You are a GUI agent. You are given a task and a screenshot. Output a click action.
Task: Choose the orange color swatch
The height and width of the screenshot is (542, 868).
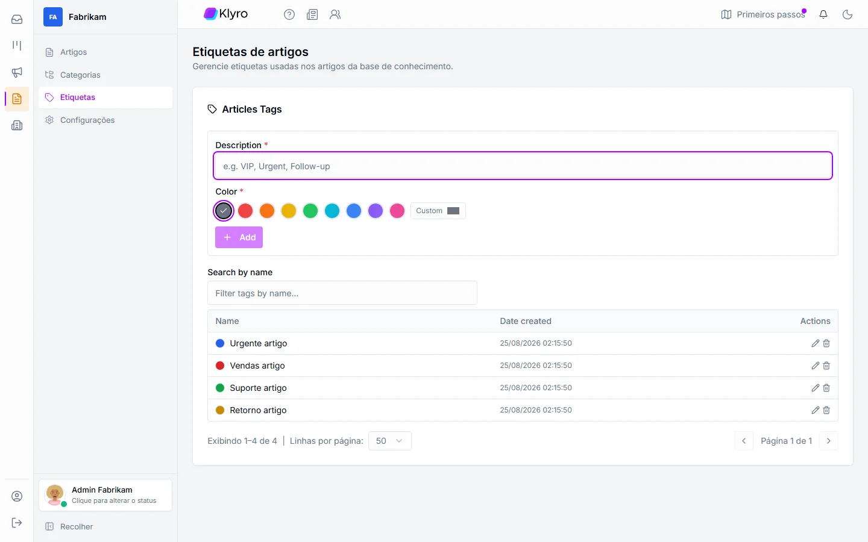click(267, 211)
